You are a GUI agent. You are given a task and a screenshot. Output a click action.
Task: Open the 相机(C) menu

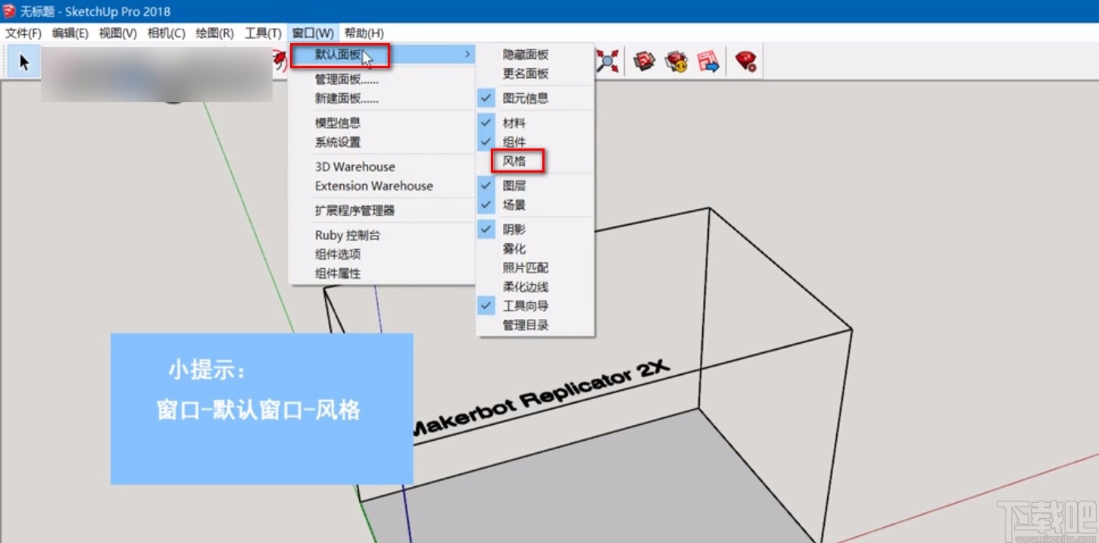click(166, 33)
